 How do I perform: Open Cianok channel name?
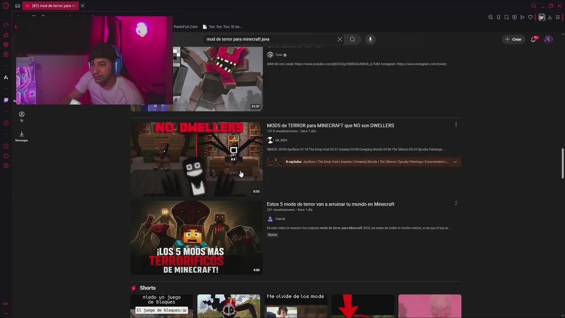pos(280,219)
